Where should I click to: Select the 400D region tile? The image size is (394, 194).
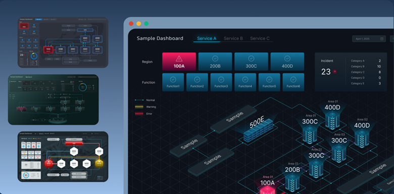[287, 62]
